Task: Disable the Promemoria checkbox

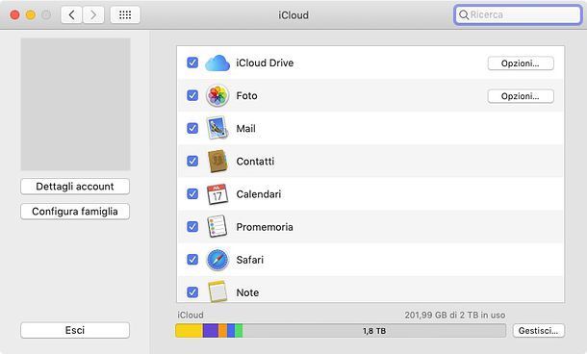Action: click(x=192, y=226)
